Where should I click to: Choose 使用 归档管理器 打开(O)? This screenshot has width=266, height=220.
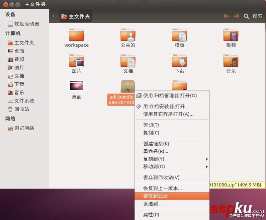(172, 96)
